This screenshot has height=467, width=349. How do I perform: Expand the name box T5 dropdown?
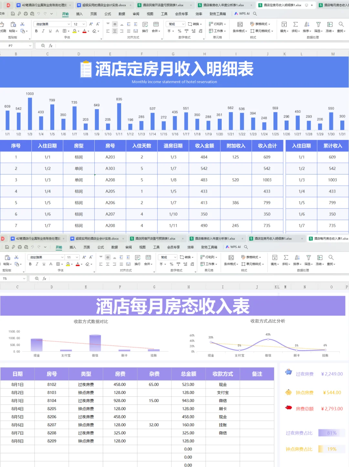click(x=24, y=279)
